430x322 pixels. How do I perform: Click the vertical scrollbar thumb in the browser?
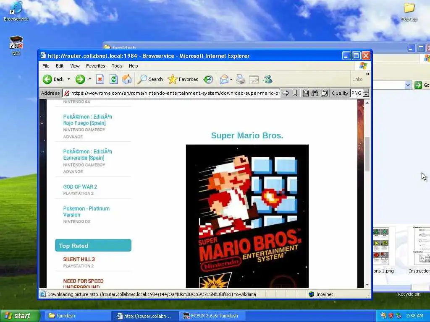coord(367,154)
